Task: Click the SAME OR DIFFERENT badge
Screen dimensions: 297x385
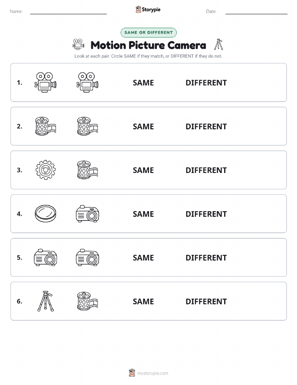Action: 148,32
